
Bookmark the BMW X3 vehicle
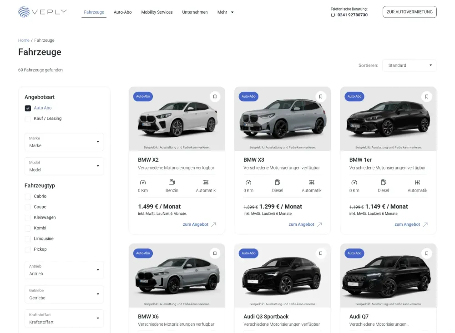[x=320, y=96]
